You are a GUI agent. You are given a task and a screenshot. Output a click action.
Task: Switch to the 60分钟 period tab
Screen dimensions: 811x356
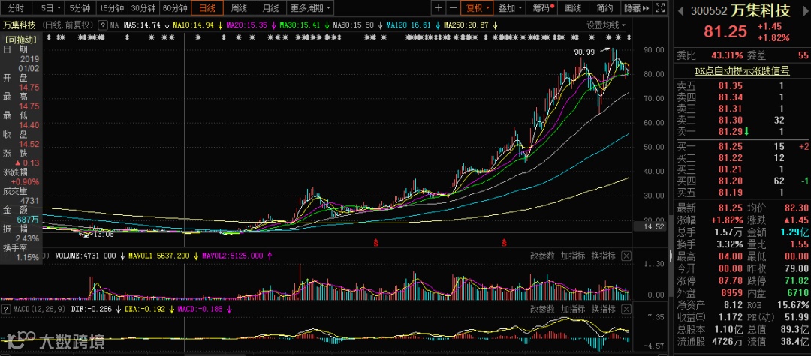(174, 7)
